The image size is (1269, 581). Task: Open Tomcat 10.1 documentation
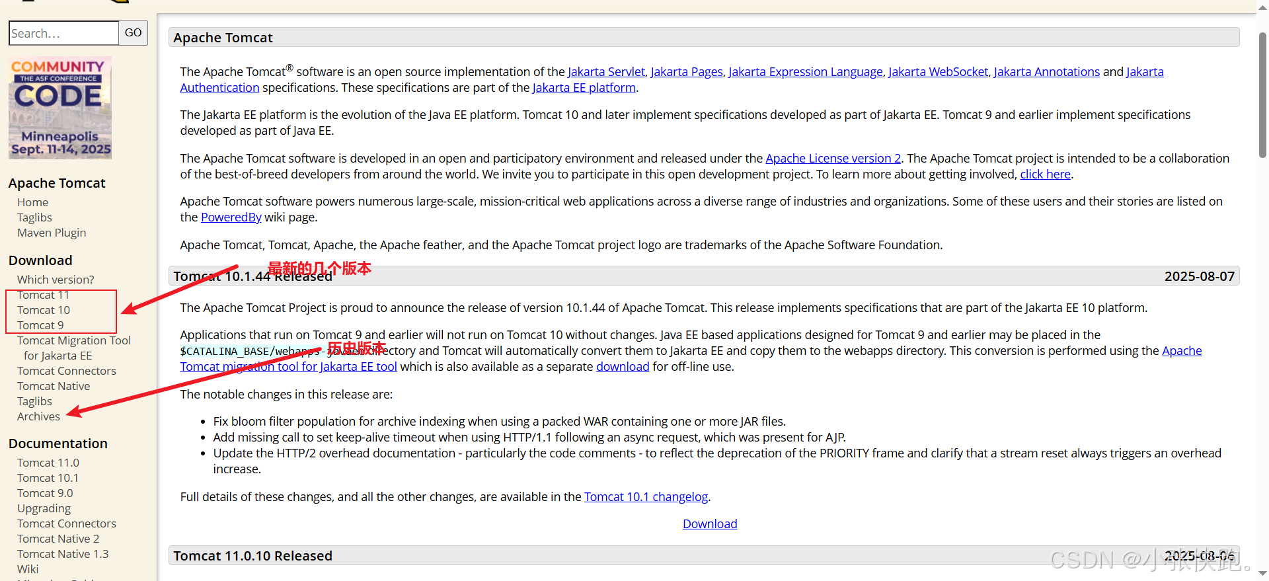48,478
